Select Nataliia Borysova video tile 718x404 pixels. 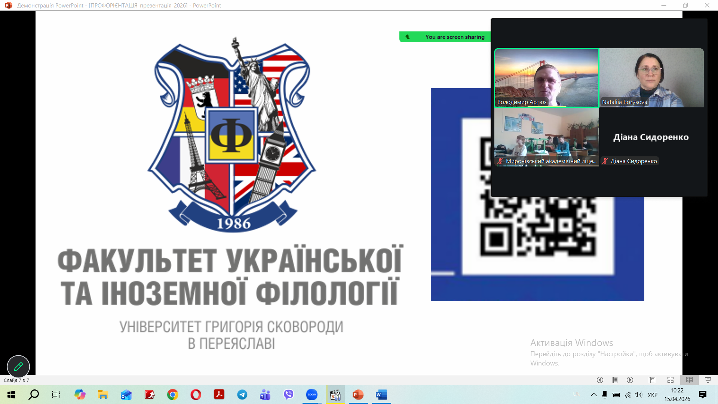(651, 77)
